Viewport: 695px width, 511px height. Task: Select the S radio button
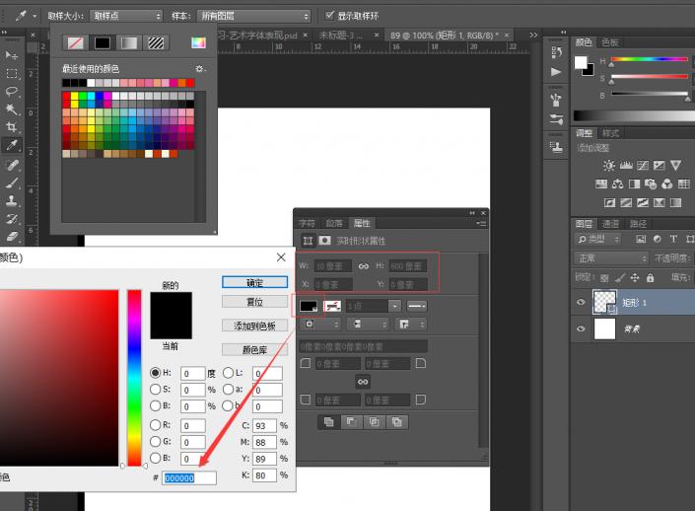tap(155, 390)
